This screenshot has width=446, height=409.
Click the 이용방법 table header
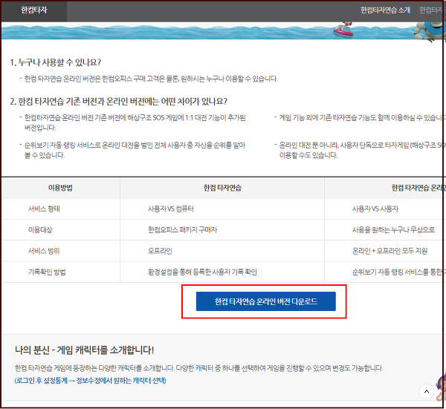(x=60, y=188)
